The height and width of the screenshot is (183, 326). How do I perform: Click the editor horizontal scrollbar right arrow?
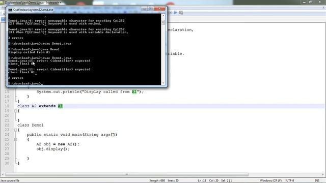(x=323, y=174)
